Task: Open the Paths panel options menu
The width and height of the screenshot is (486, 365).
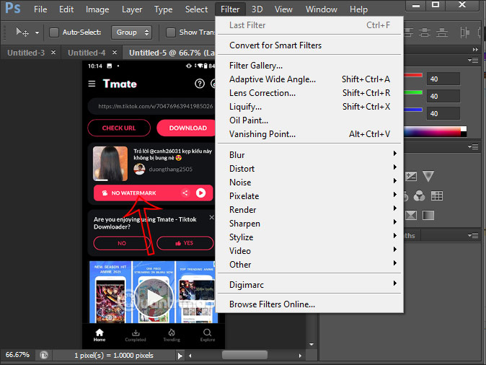Action: click(x=473, y=236)
